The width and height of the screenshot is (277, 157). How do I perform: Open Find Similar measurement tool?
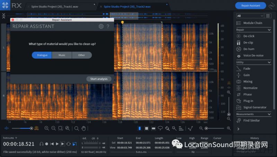252,120
